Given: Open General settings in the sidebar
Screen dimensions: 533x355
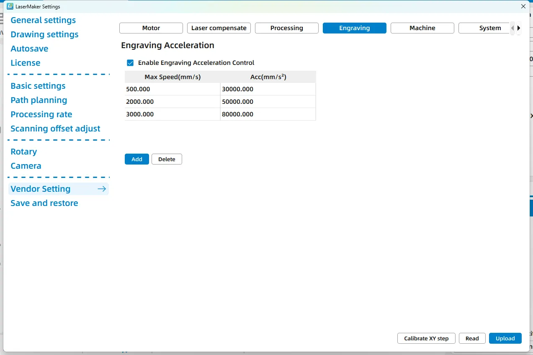Looking at the screenshot, I should coord(43,20).
